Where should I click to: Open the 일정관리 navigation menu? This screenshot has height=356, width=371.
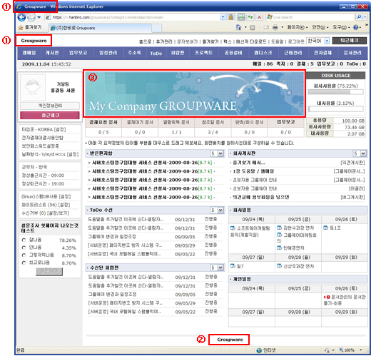108,53
